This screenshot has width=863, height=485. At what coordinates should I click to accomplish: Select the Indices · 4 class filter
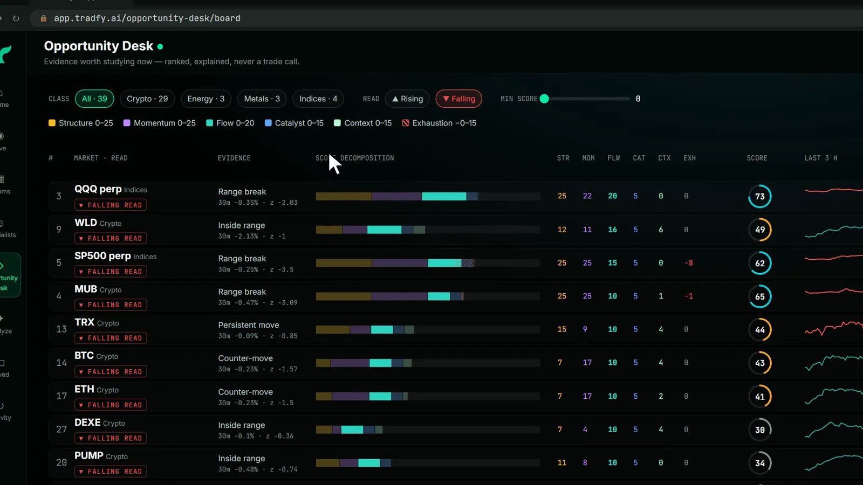[318, 99]
